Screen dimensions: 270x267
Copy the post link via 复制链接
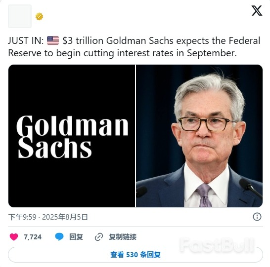click(x=123, y=237)
